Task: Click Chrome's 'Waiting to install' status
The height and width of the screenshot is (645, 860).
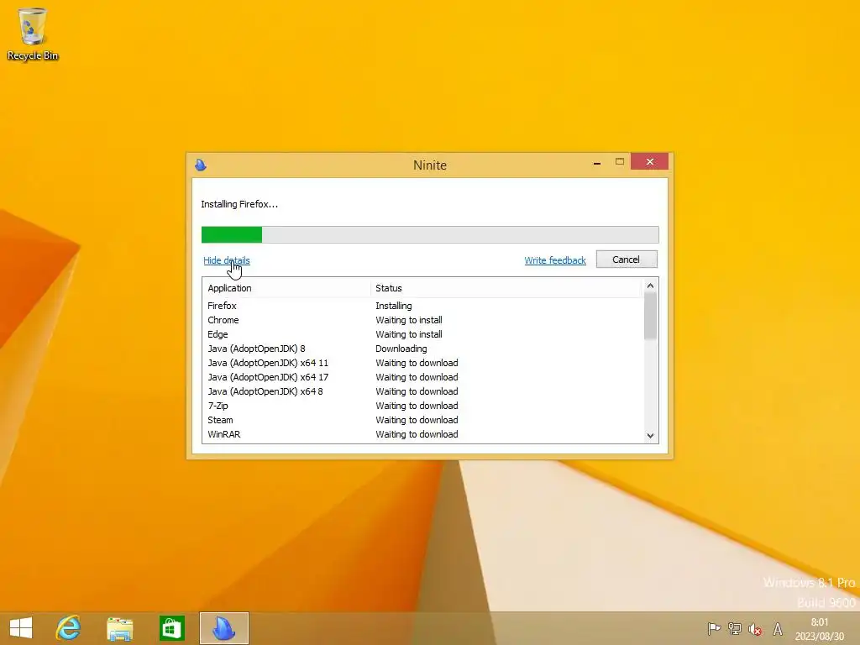Action: (x=409, y=320)
